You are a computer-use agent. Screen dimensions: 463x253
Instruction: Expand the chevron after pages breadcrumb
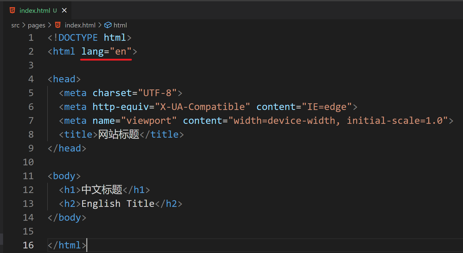50,25
